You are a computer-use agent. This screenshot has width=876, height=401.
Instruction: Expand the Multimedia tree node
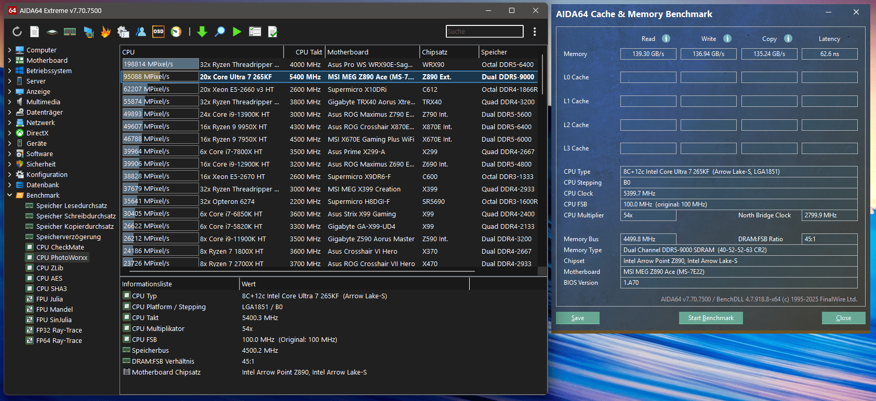point(9,102)
